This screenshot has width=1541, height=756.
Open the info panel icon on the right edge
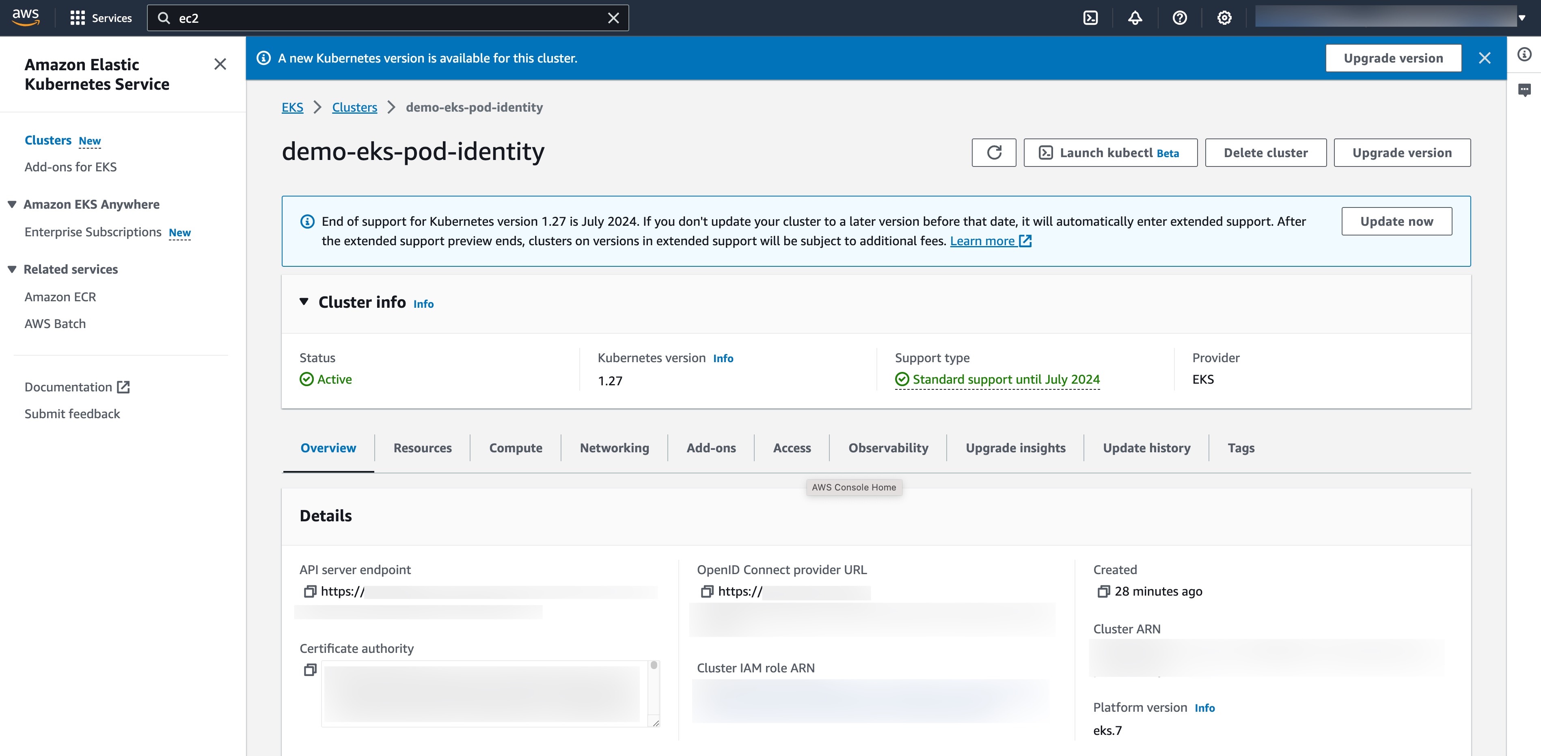(1524, 54)
